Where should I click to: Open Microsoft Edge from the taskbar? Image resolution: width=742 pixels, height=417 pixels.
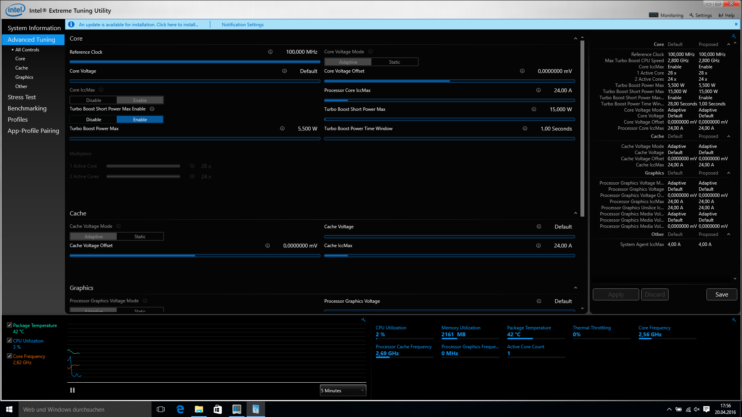(180, 409)
